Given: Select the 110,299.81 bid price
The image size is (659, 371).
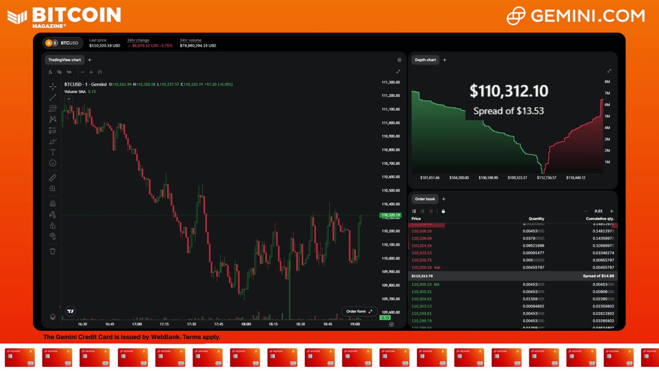Looking at the screenshot, I should [x=422, y=313].
